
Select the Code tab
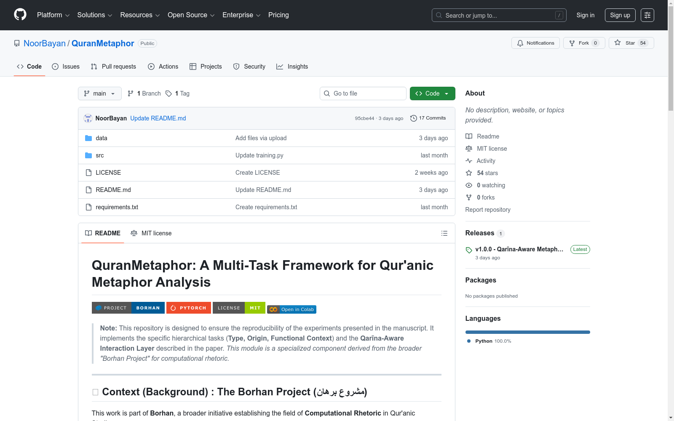29,67
